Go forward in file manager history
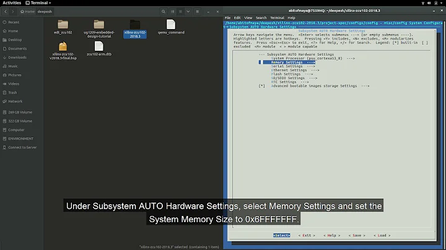The image size is (446, 250). point(12,12)
